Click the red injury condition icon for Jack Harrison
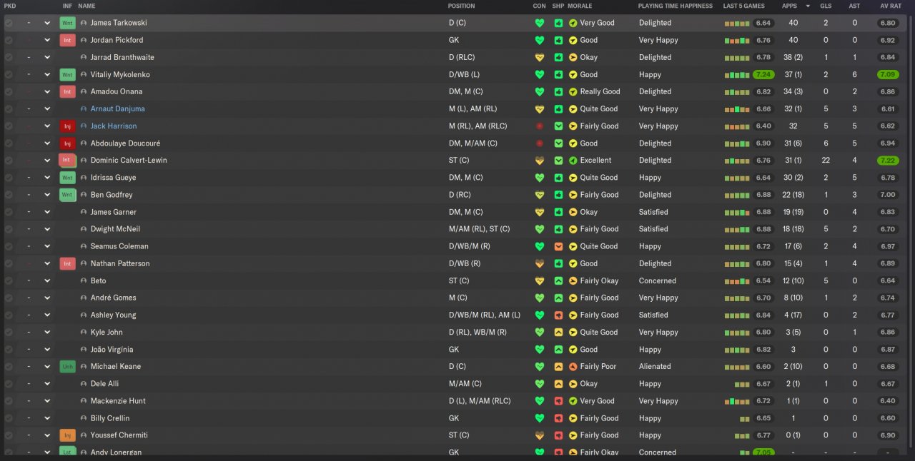 (540, 126)
